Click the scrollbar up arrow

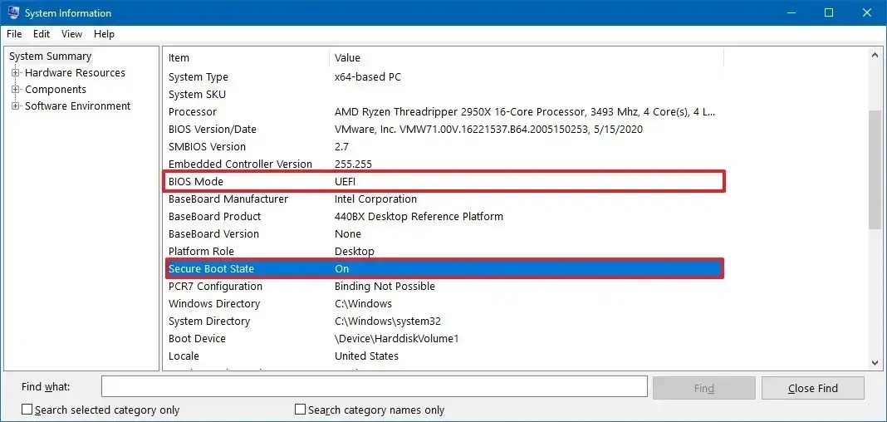tap(875, 56)
